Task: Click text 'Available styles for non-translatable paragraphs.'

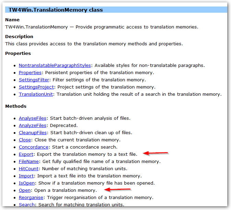Action: [x=150, y=65]
